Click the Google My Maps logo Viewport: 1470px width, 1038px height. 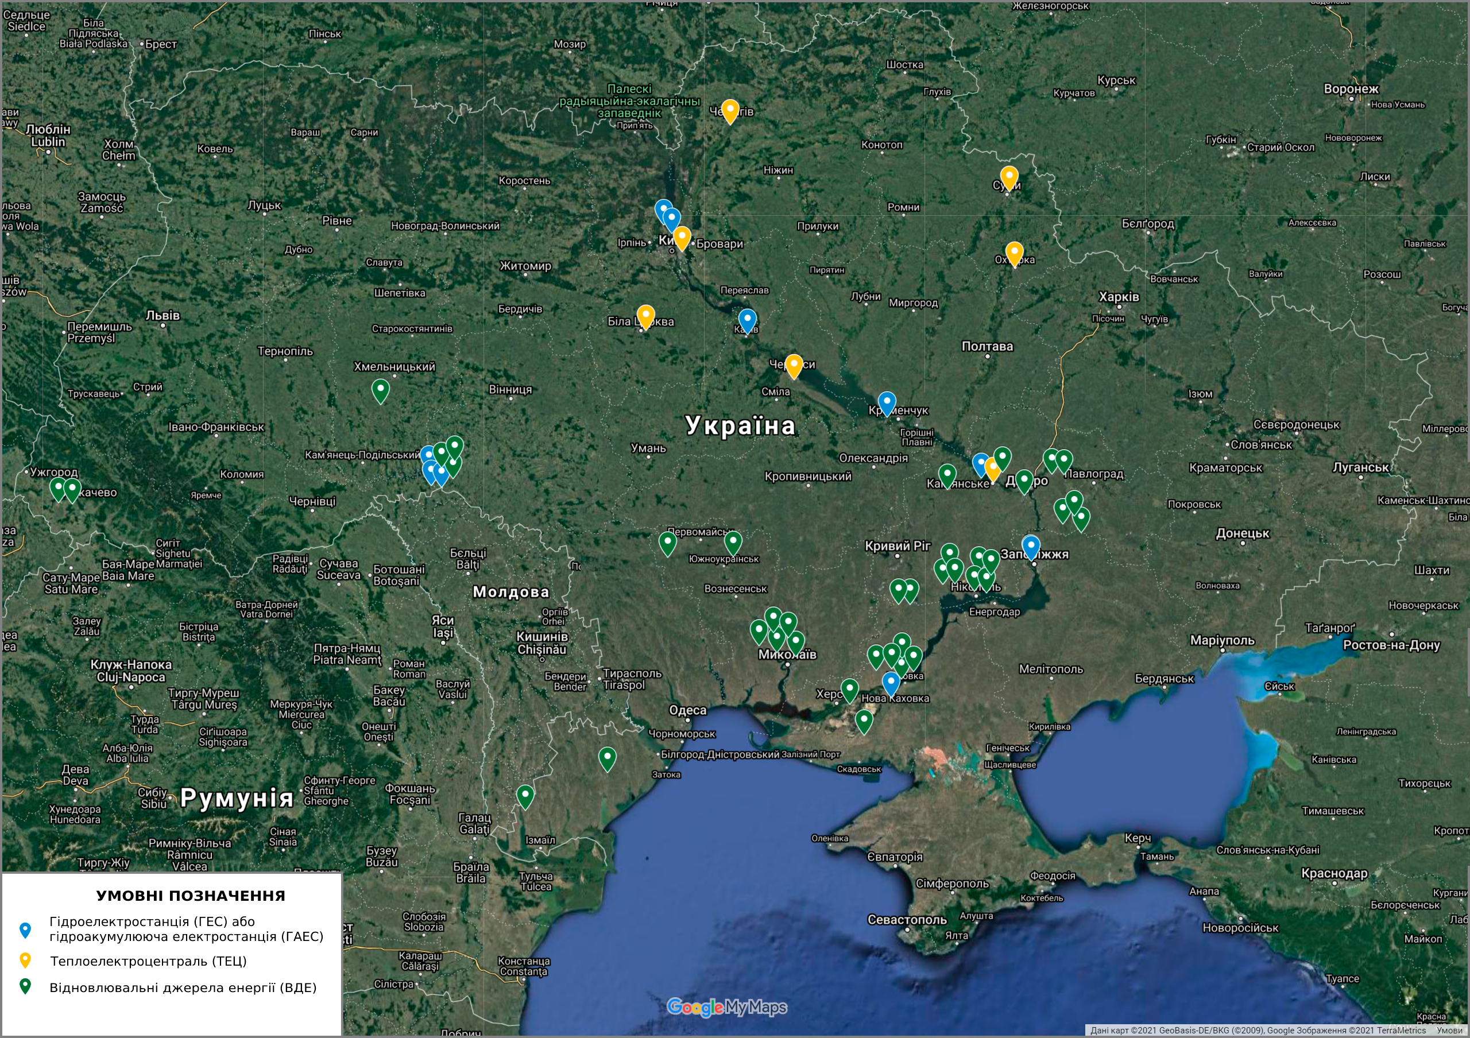[727, 1007]
